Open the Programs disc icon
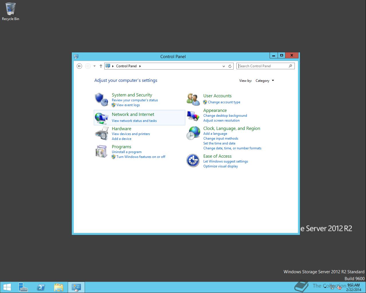This screenshot has width=366, height=293. [x=102, y=151]
